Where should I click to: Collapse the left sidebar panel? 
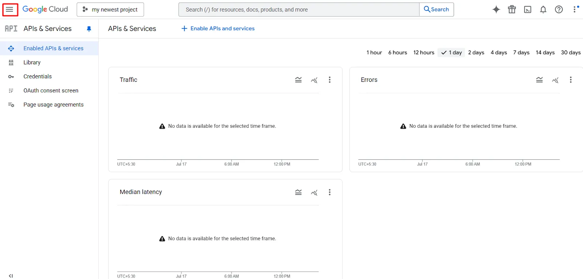[x=11, y=276]
